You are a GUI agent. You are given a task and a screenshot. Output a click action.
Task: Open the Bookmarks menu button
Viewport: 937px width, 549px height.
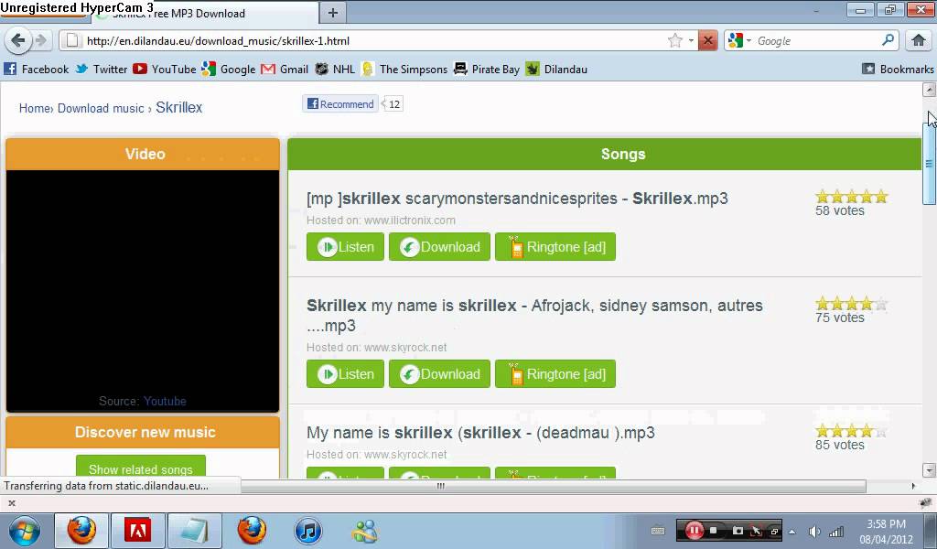[898, 70]
